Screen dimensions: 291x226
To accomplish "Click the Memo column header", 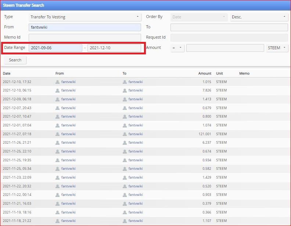I will click(244, 73).
